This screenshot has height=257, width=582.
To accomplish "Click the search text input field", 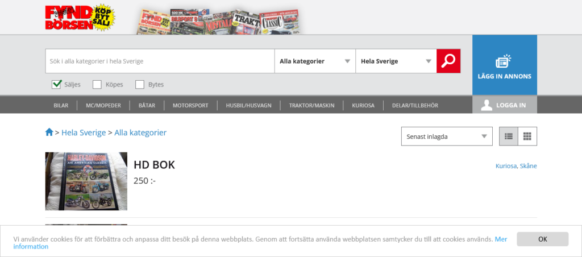I will tap(159, 61).
